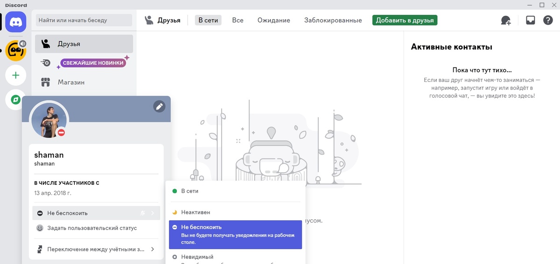Click the Друзья header label
The height and width of the screenshot is (264, 560).
[x=169, y=20]
